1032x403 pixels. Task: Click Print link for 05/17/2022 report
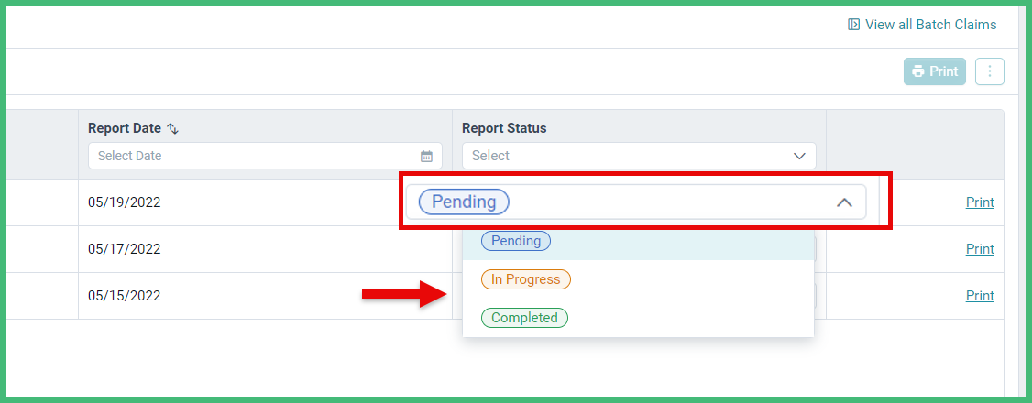point(980,249)
